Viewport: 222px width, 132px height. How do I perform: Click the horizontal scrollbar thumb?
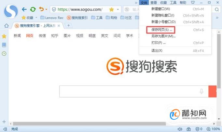pos(89,124)
